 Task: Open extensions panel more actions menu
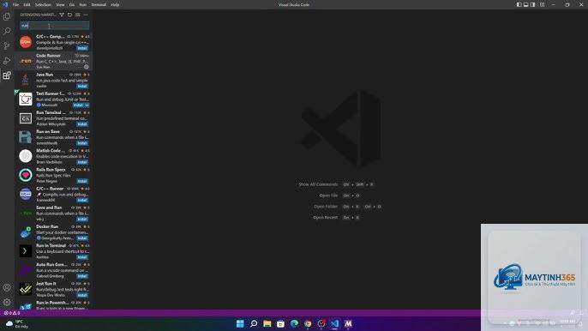click(x=86, y=15)
